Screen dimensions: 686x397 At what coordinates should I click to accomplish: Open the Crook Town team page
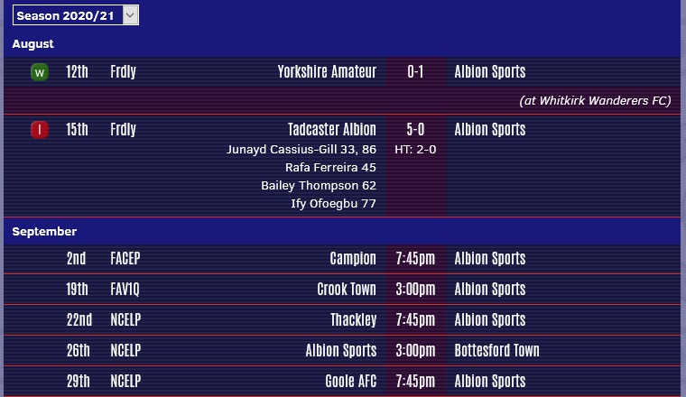coord(347,289)
